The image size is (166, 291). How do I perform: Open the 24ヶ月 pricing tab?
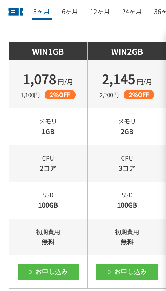tap(132, 12)
